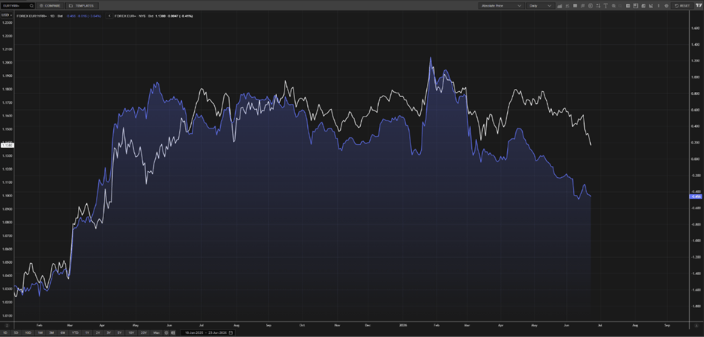Click the circular icon after Max
This screenshot has width=704, height=337.
pyautogui.click(x=166, y=333)
